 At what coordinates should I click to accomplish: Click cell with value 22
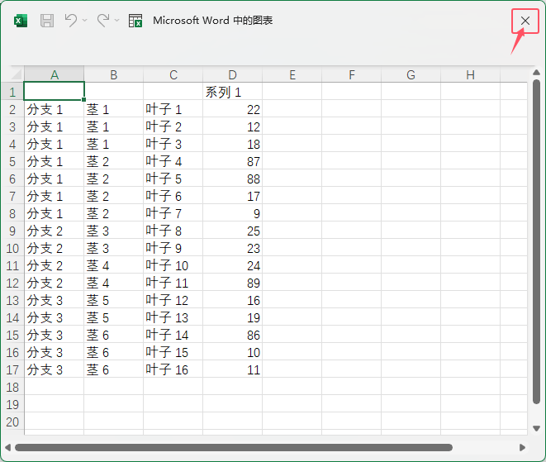pyautogui.click(x=232, y=109)
